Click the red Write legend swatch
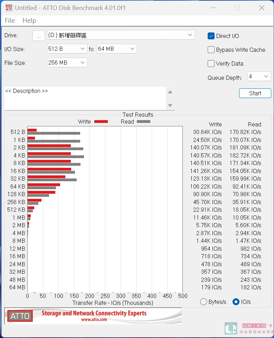This screenshot has height=338, width=274. coord(101,122)
